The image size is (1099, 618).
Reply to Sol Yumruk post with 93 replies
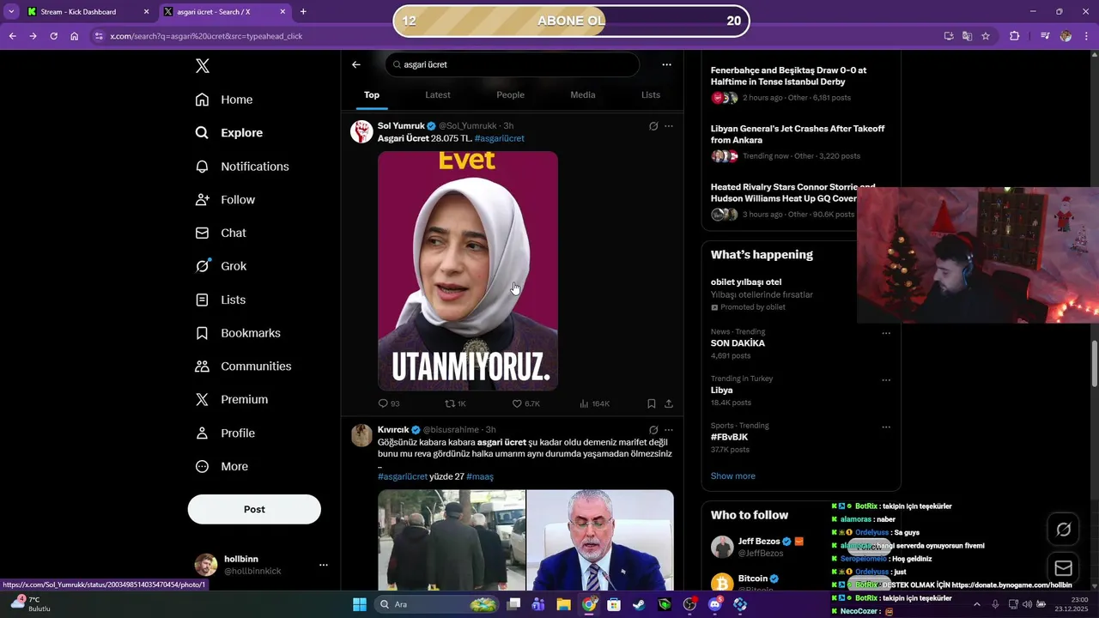click(389, 403)
